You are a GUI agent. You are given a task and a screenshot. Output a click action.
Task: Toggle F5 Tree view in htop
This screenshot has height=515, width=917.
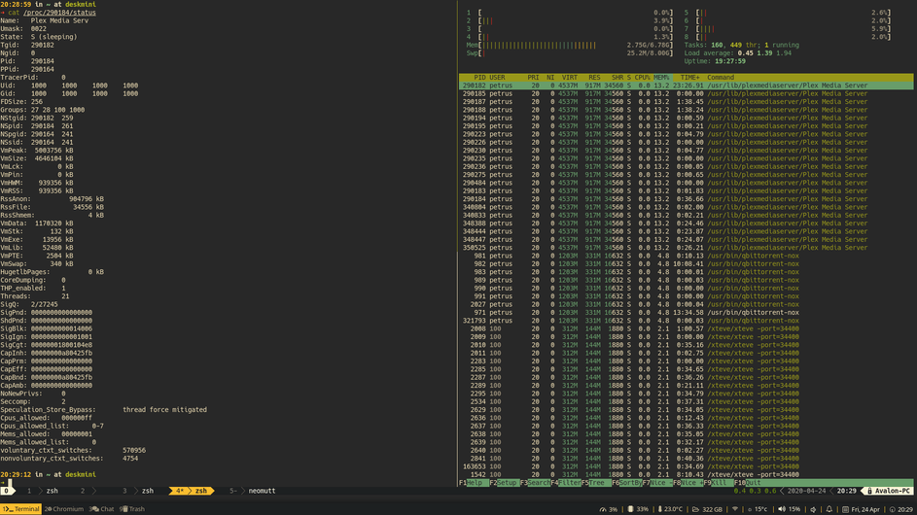[x=596, y=483]
